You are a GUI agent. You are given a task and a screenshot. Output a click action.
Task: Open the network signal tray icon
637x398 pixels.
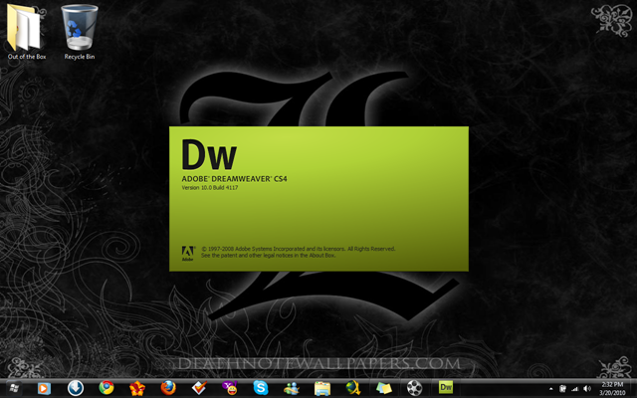tap(575, 389)
